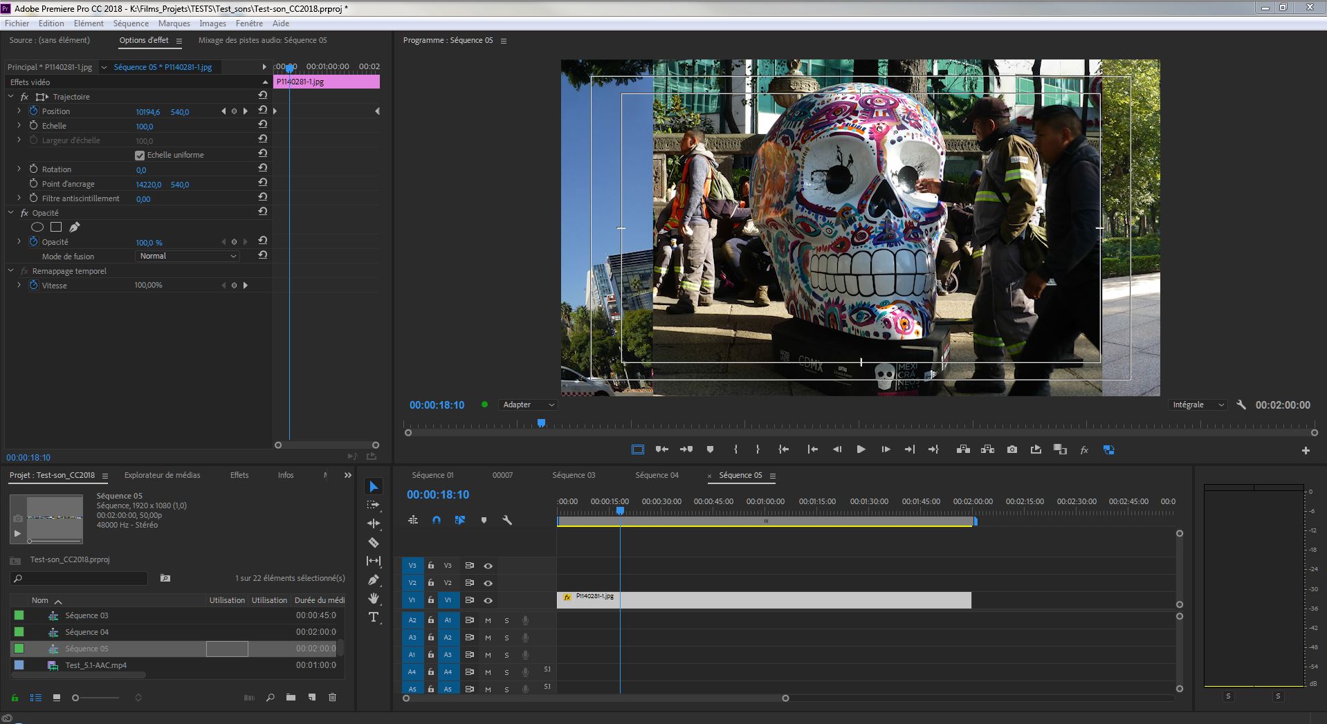Image resolution: width=1327 pixels, height=724 pixels.
Task: Choose the Hand tool
Action: click(x=374, y=598)
